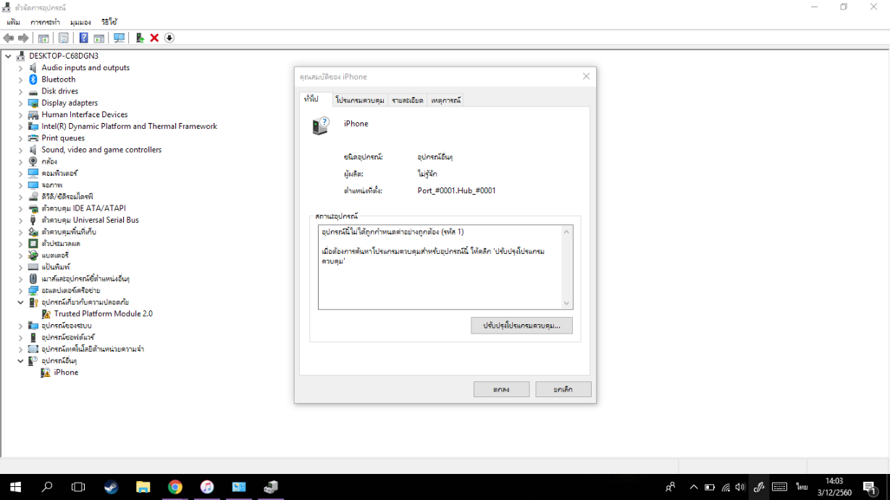
Task: Open the มุมมอง menu
Action: point(80,22)
